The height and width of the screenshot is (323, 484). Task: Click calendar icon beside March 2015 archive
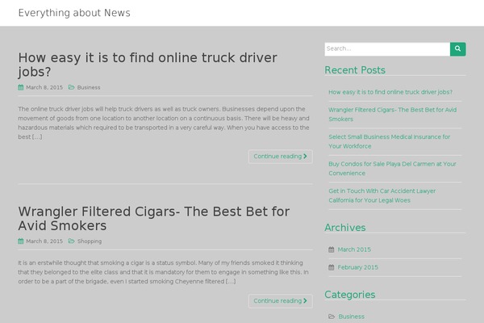(x=332, y=250)
